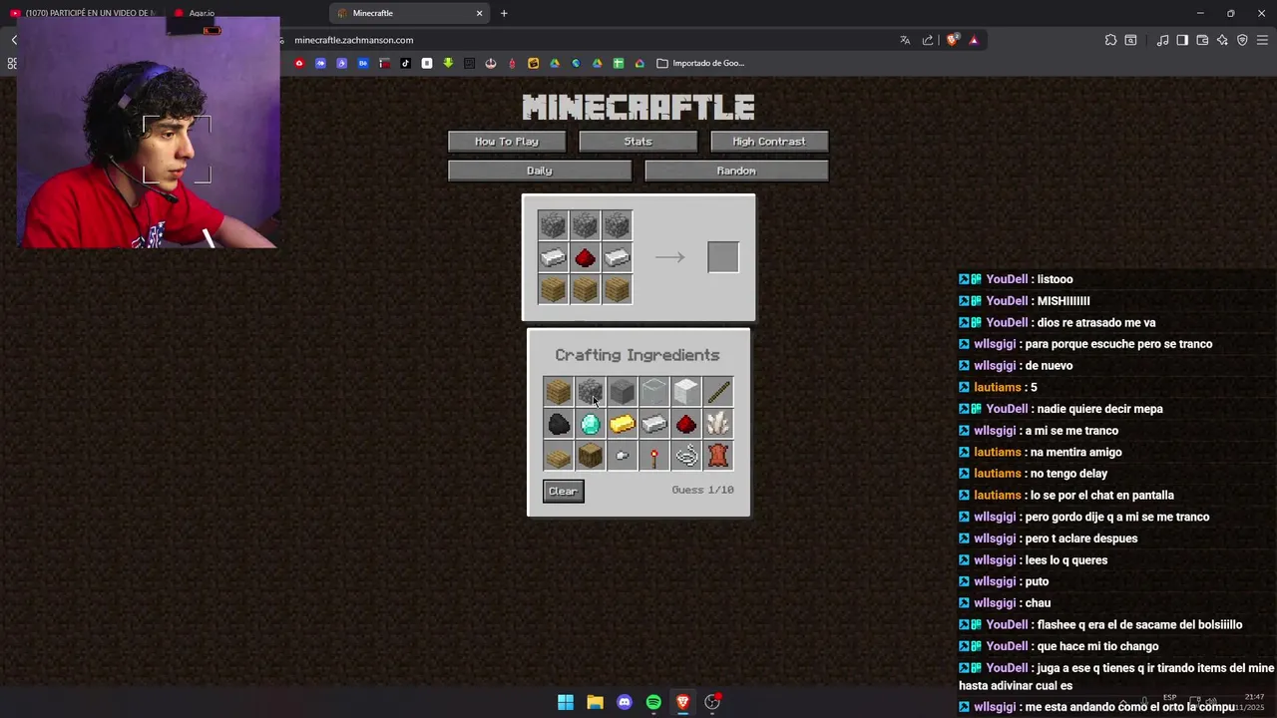This screenshot has width=1277, height=718.
Task: Expand the Importado de Goo... bookmarks folder
Action: [700, 63]
